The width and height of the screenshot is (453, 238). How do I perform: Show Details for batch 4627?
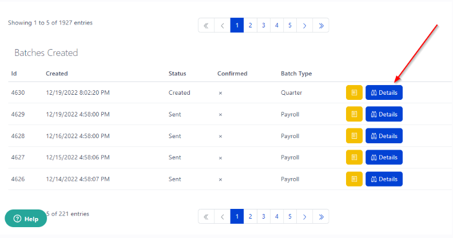click(x=384, y=158)
